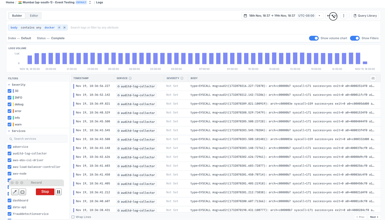
Task: Disable the Show Filters switch
Action: [x=355, y=38]
